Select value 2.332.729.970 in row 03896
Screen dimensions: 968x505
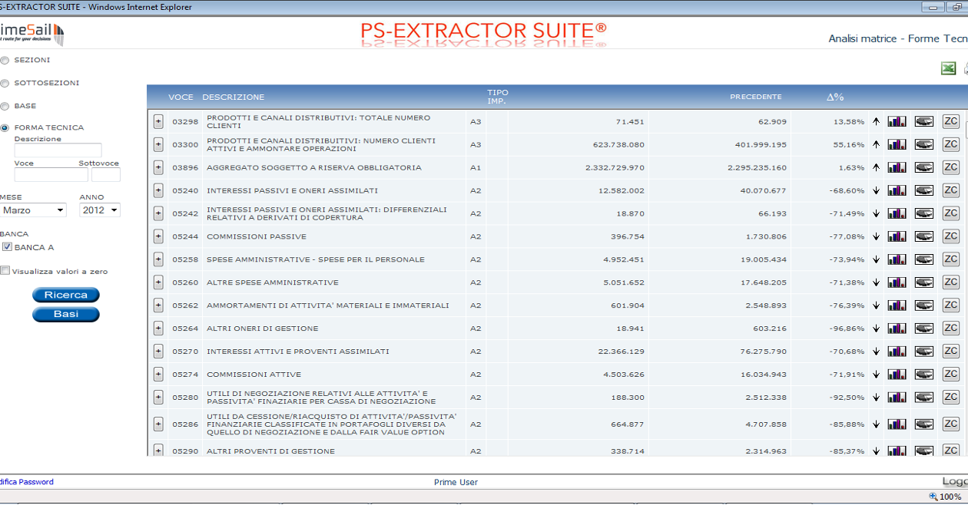click(615, 167)
